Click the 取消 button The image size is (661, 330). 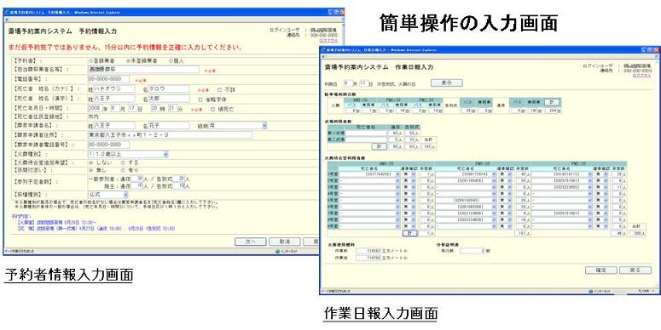click(285, 242)
